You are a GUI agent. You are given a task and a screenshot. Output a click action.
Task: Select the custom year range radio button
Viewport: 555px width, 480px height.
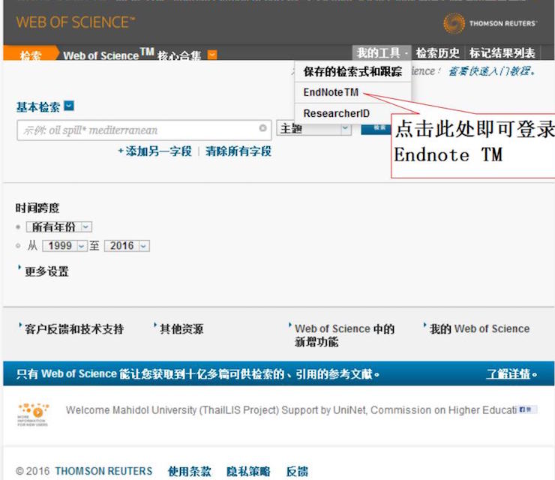pos(19,245)
